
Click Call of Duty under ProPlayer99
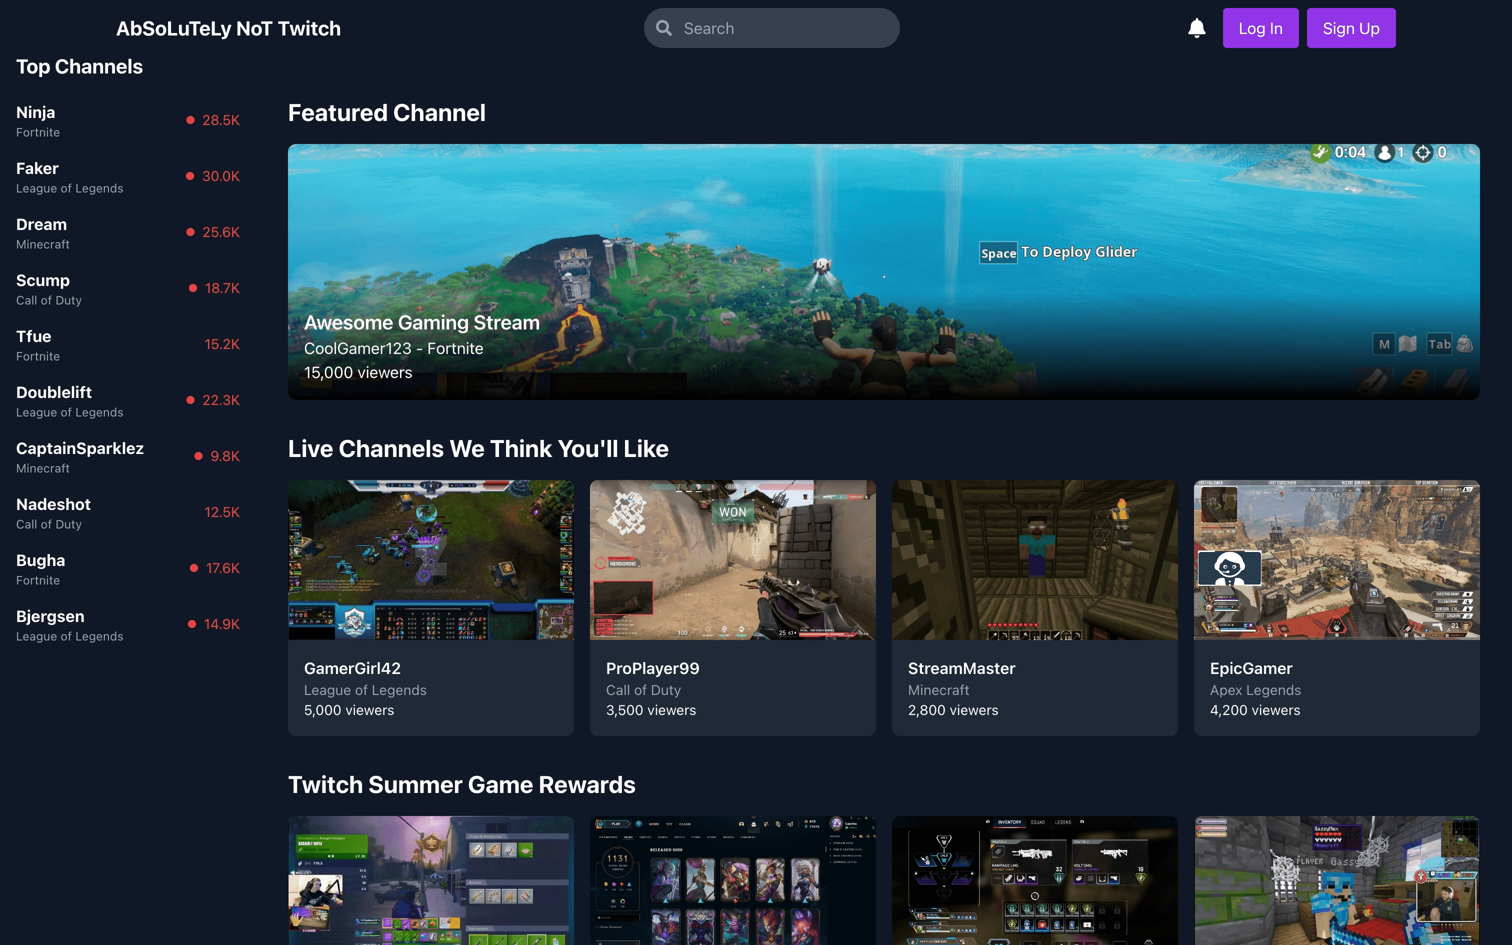pos(643,690)
